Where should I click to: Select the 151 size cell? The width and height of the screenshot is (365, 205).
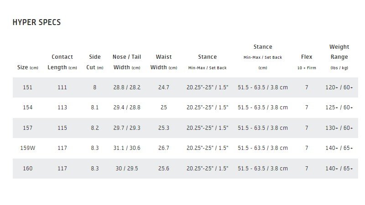pyautogui.click(x=28, y=87)
